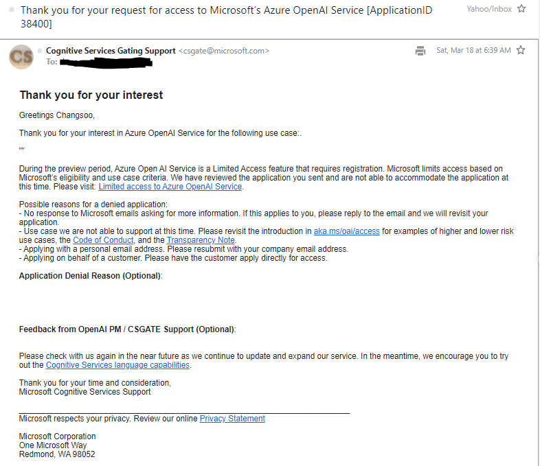The width and height of the screenshot is (540, 466).
Task: Click the Microsoft Cognitive Services Support signature
Action: click(x=85, y=392)
